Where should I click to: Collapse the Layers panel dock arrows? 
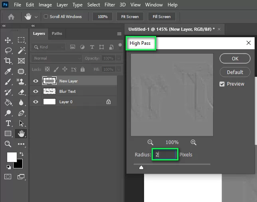[x=33, y=26]
